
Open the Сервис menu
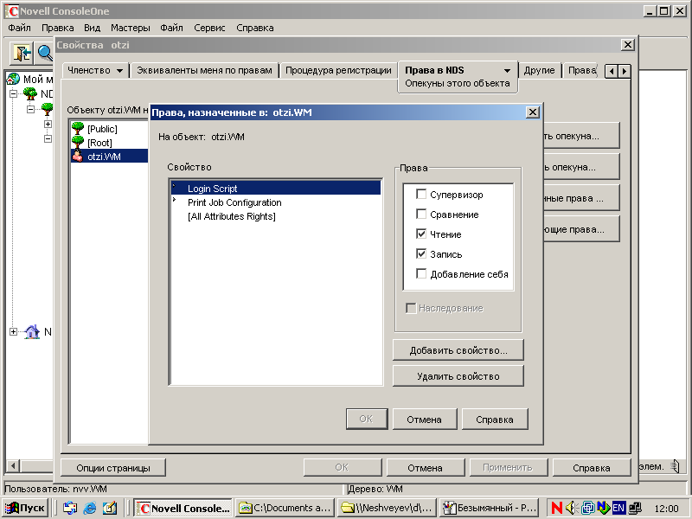pyautogui.click(x=209, y=28)
